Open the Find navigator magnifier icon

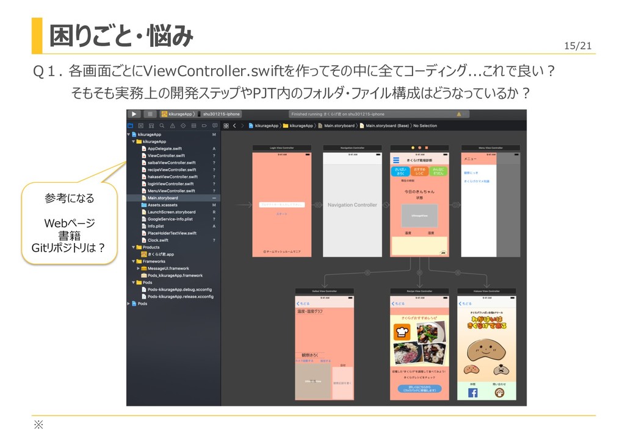tap(162, 126)
